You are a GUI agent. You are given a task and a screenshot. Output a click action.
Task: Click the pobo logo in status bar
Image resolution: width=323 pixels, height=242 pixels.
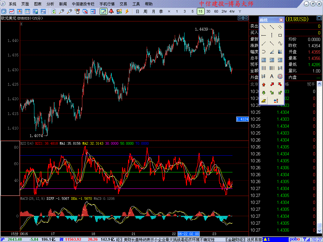click(295, 239)
